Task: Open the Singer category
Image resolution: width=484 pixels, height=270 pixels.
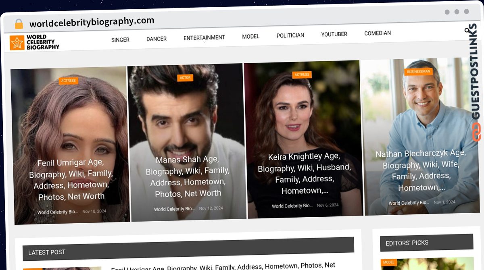Action: (x=120, y=40)
